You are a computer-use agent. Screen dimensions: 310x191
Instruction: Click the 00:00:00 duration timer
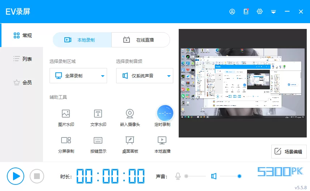pyautogui.click(x=110, y=176)
